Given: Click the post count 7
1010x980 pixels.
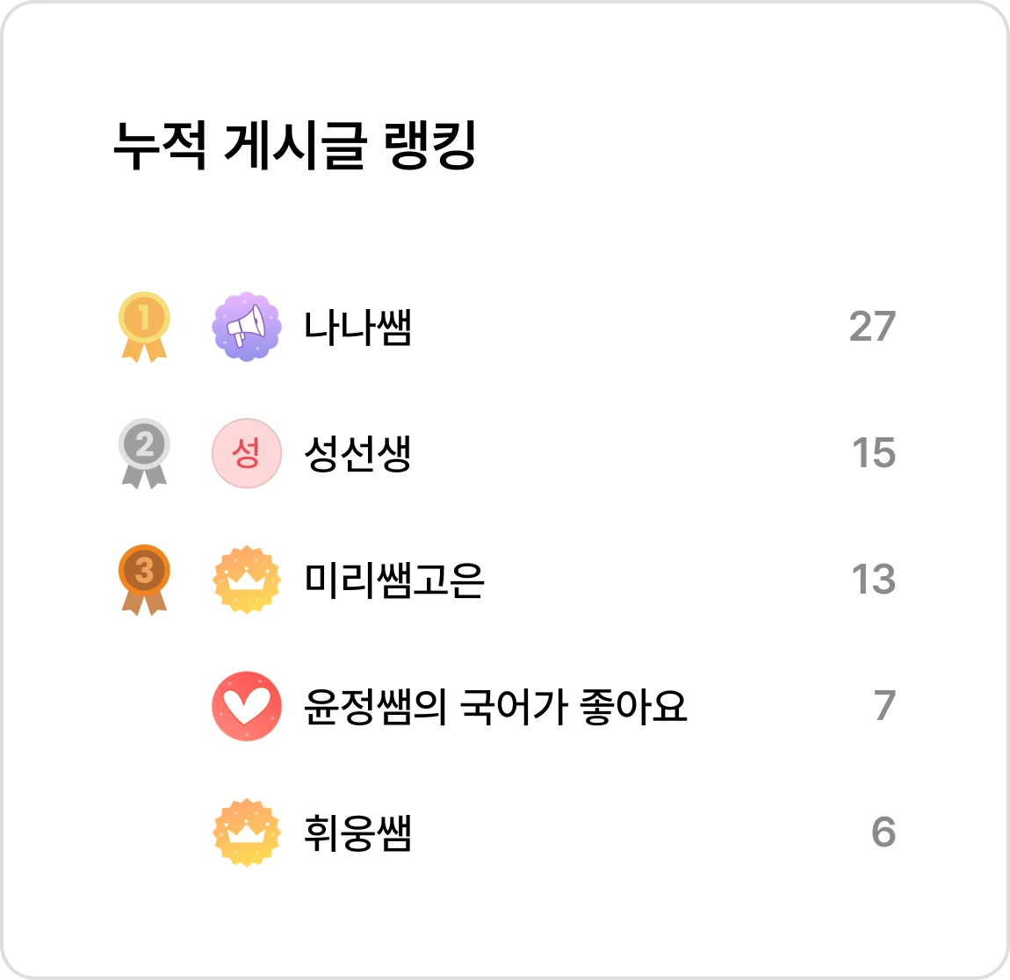Looking at the screenshot, I should pyautogui.click(x=885, y=705).
